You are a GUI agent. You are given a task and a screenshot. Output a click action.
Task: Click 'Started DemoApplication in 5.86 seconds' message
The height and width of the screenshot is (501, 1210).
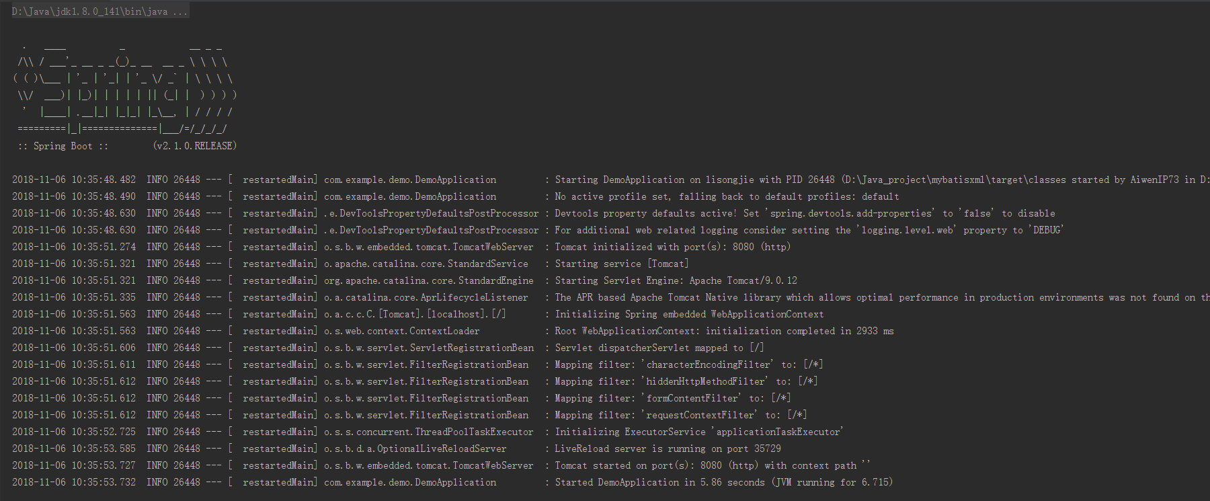point(724,482)
